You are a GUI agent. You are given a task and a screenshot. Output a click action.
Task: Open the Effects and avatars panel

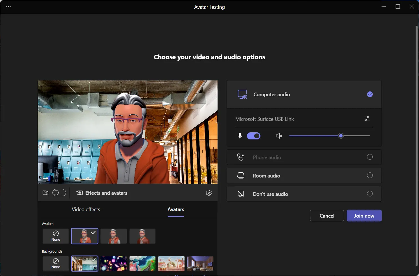102,193
